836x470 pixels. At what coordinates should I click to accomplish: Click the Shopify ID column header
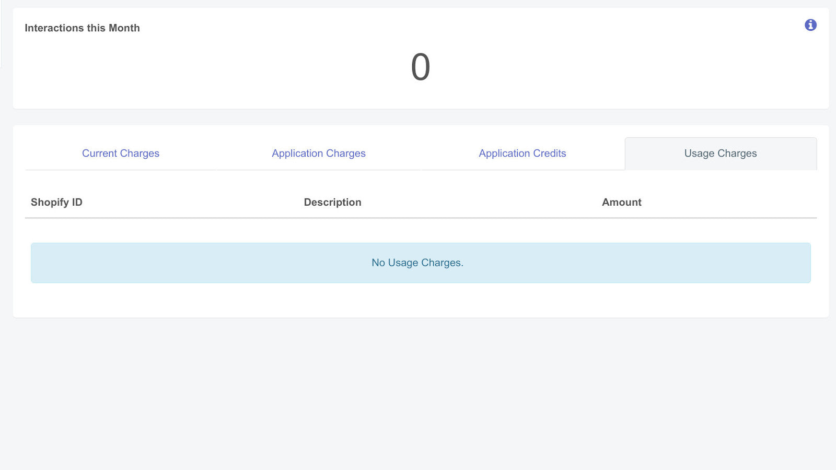point(56,202)
